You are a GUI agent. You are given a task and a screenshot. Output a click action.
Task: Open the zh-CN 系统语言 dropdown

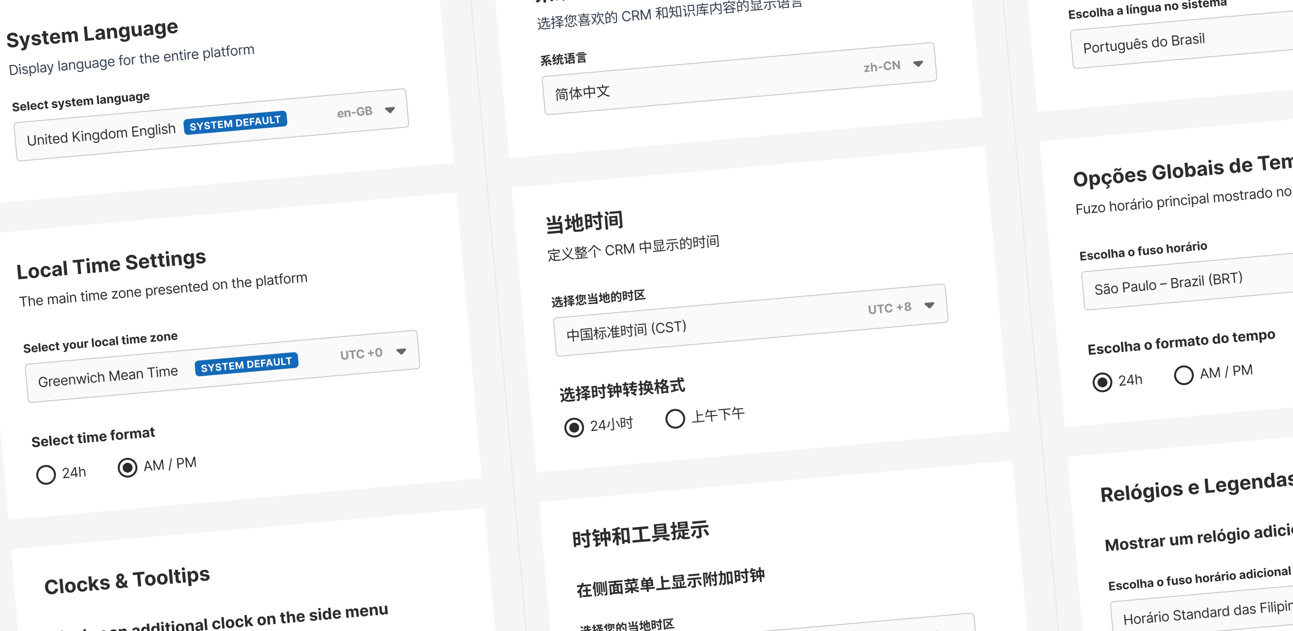tap(919, 64)
